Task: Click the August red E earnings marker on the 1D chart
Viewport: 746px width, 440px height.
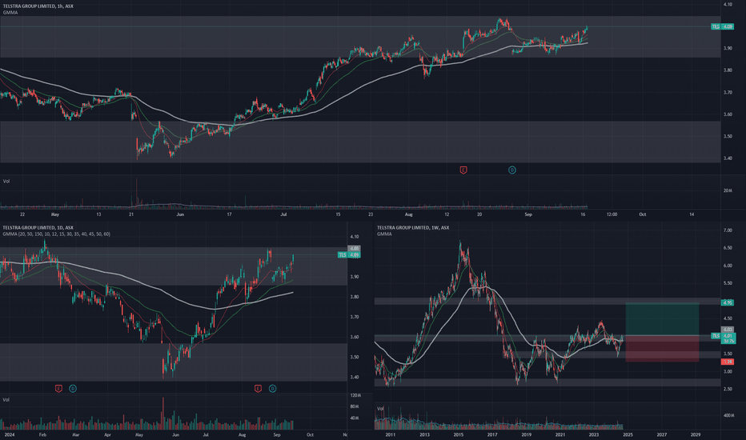Action: (x=258, y=389)
